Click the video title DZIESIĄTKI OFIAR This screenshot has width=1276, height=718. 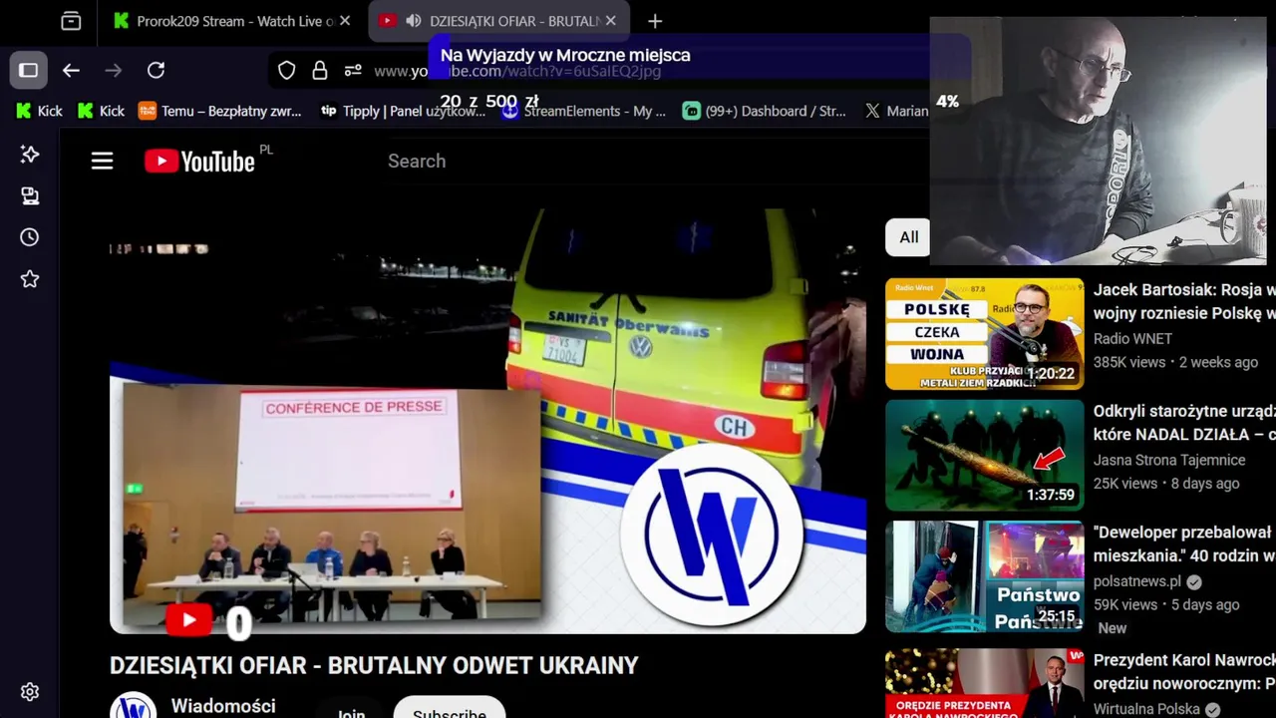[374, 665]
